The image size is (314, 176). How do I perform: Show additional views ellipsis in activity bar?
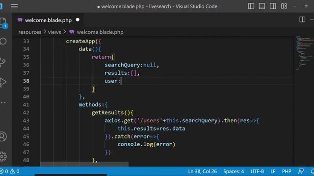click(x=3, y=103)
